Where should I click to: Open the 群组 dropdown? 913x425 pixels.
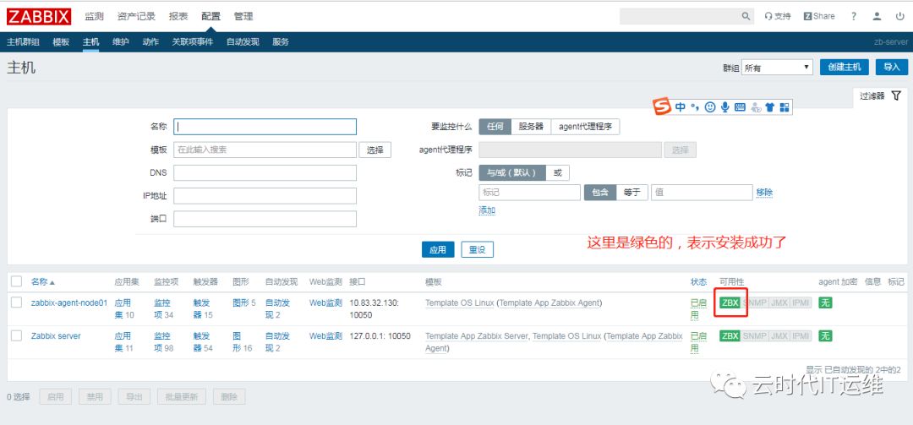click(x=777, y=68)
